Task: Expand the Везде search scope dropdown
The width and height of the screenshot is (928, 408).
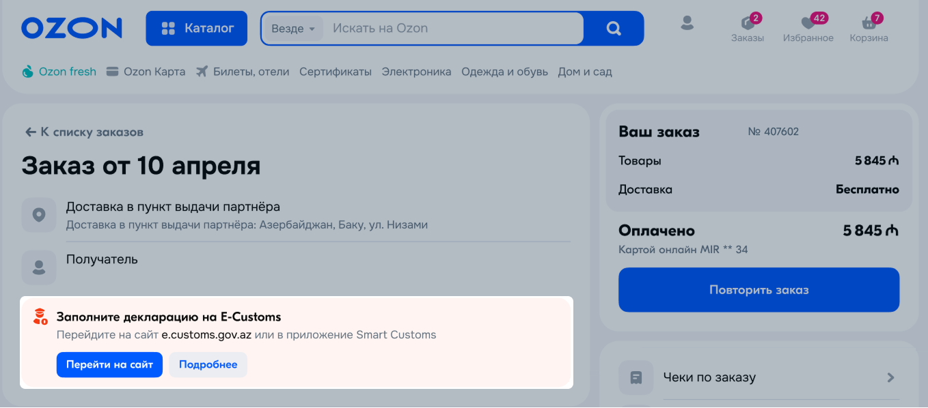Action: pos(293,29)
